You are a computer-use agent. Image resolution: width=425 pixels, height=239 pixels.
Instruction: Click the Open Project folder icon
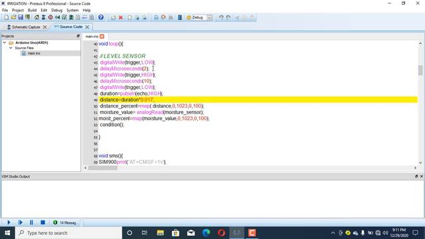tap(13, 17)
